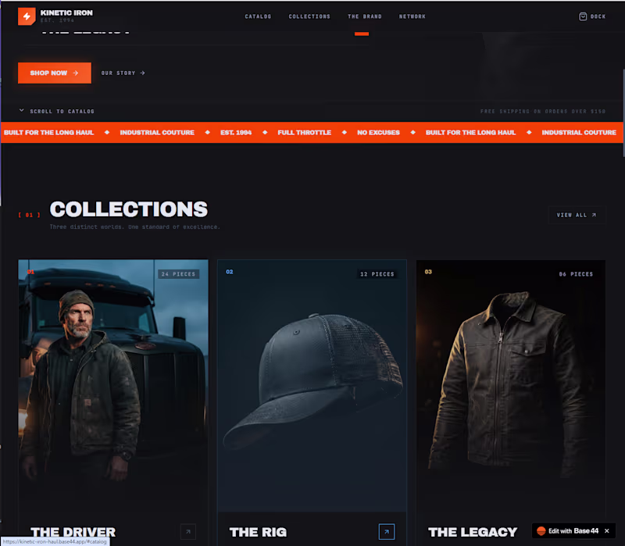Click the Dock label in header

pos(598,16)
